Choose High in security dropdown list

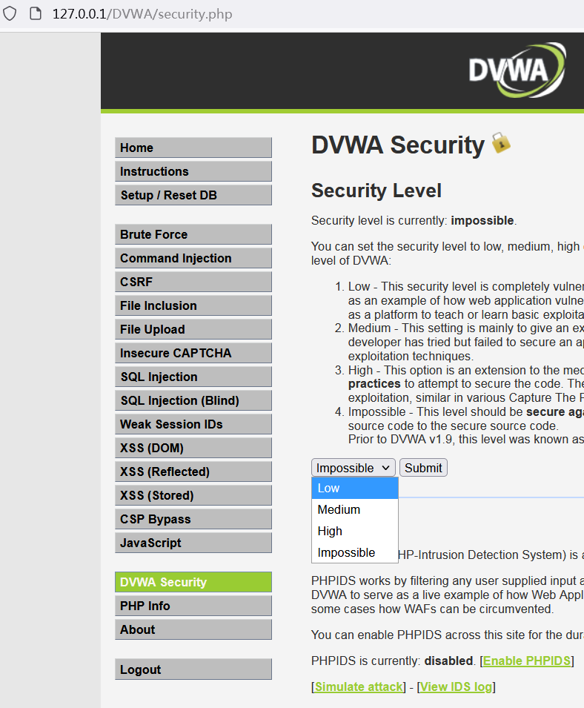click(x=355, y=531)
